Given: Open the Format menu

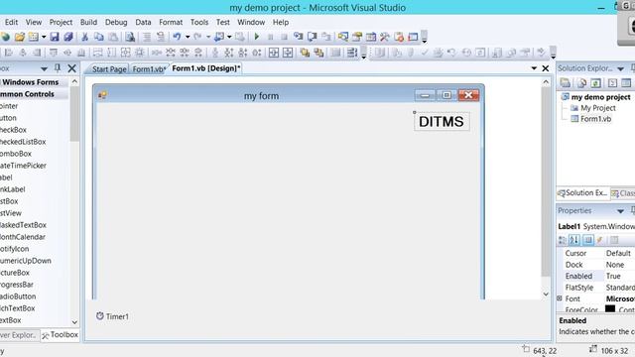Looking at the screenshot, I should coord(171,22).
